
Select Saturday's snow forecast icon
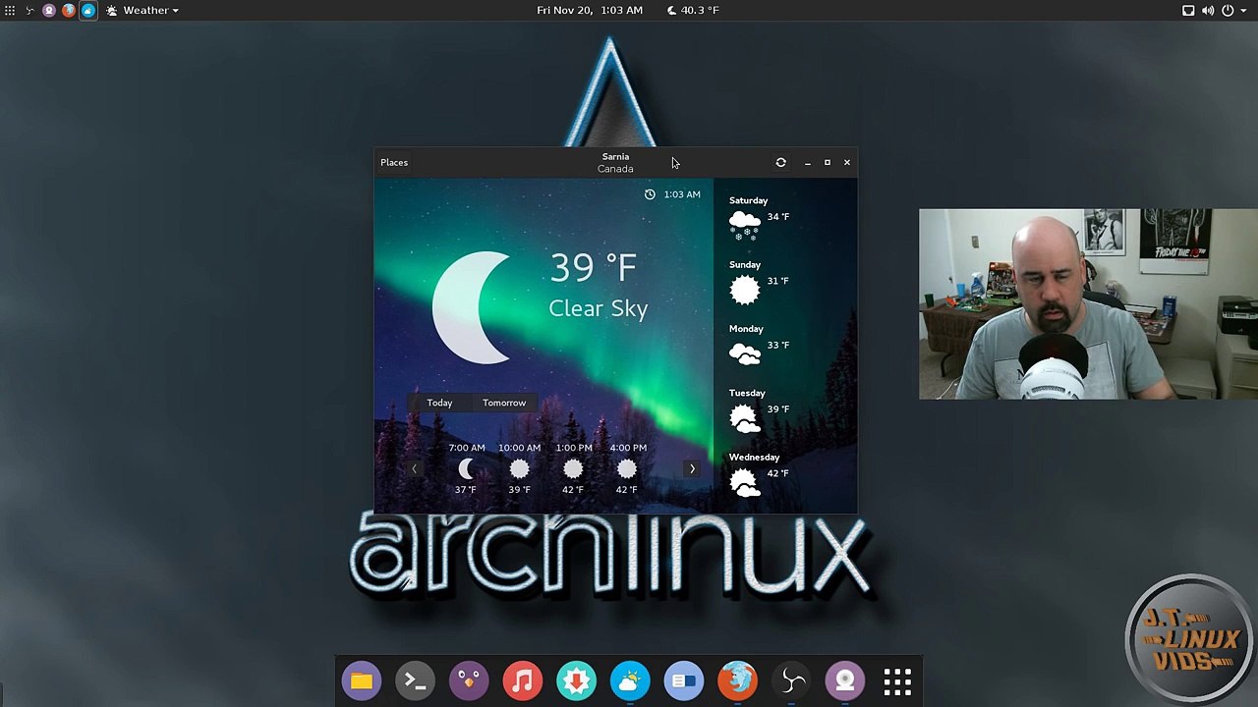[745, 225]
